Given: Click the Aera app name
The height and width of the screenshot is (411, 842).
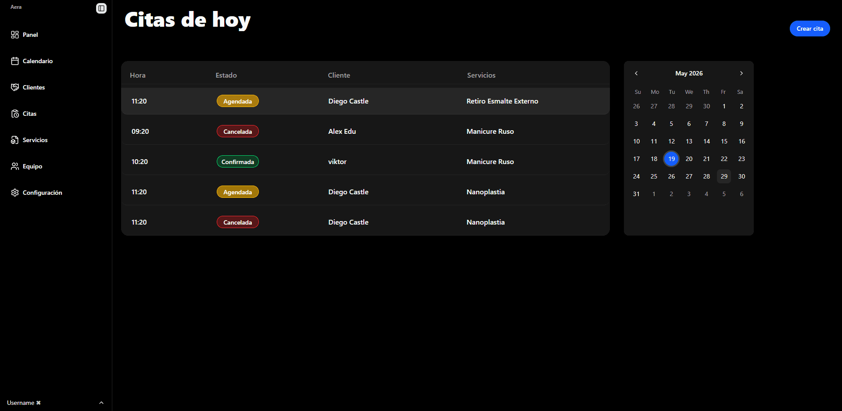Looking at the screenshot, I should (x=16, y=7).
